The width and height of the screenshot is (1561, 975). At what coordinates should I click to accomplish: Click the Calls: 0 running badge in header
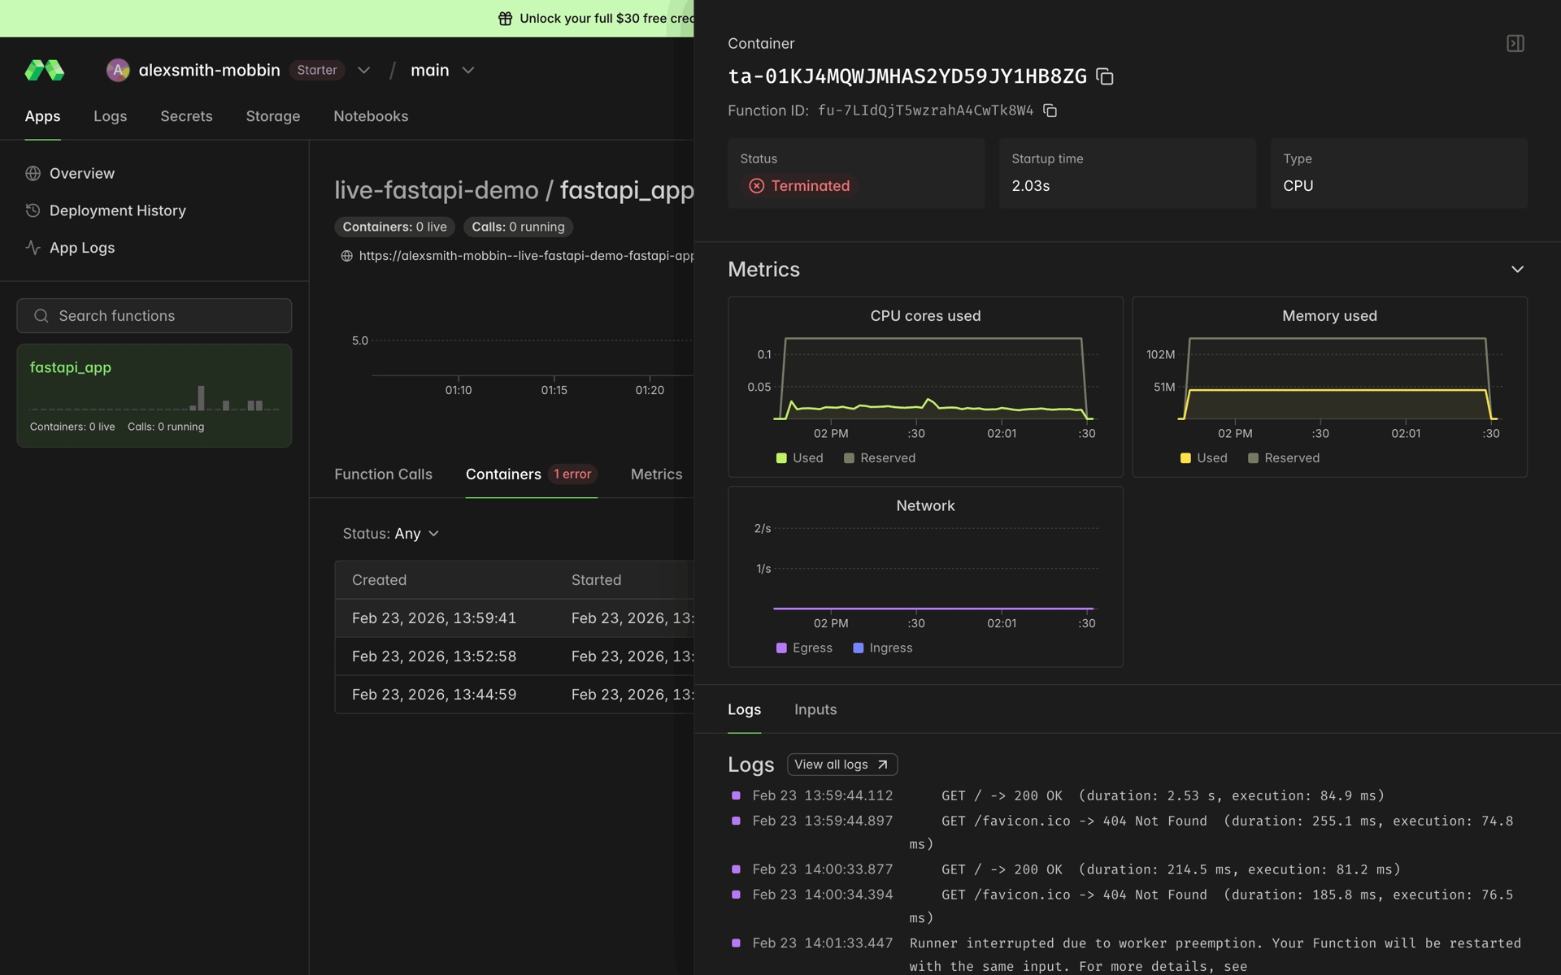(x=518, y=227)
